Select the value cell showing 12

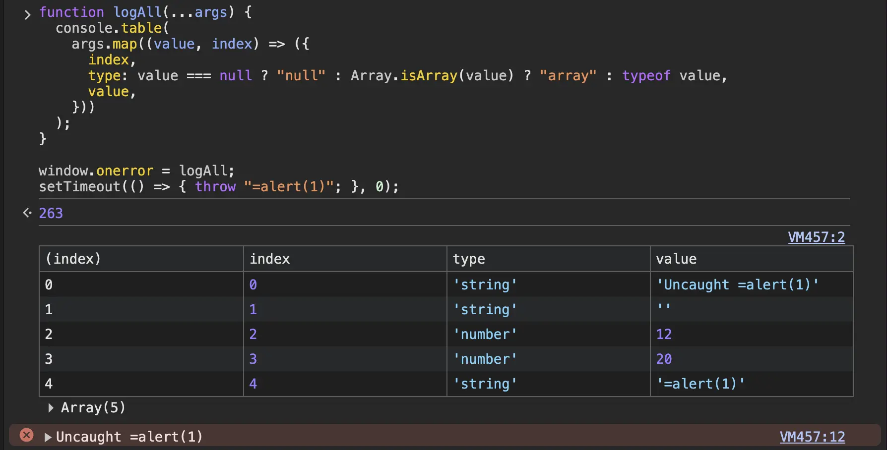click(x=752, y=334)
